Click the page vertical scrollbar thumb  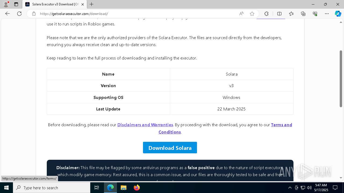[341, 79]
